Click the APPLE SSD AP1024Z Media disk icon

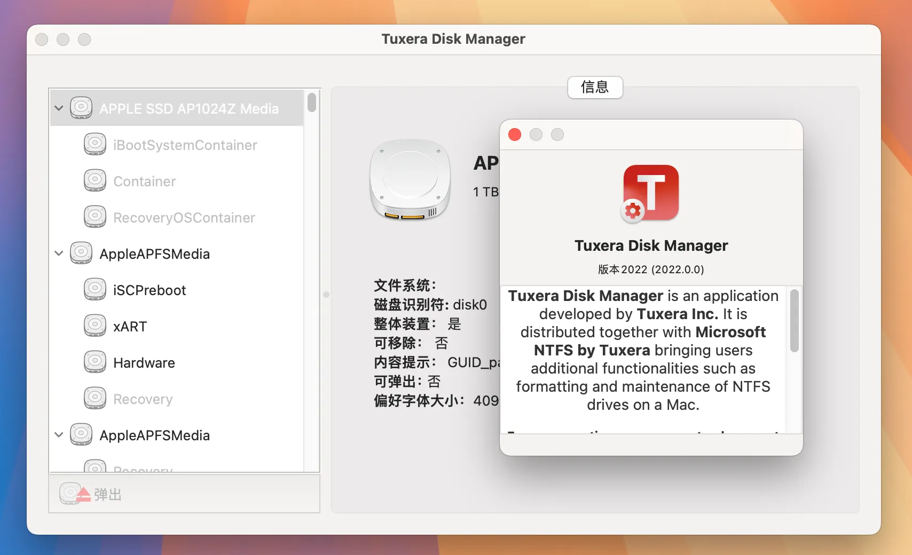[81, 108]
